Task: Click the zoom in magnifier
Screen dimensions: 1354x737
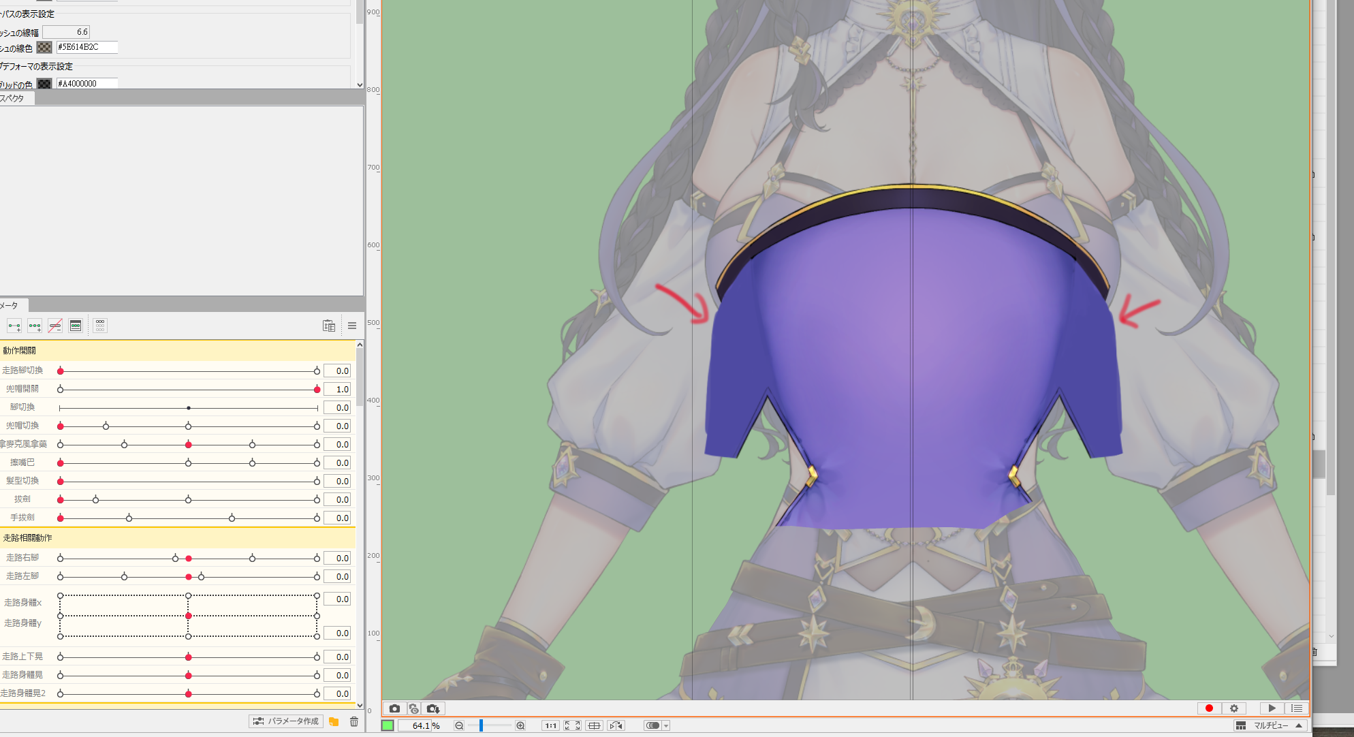Action: pos(520,725)
